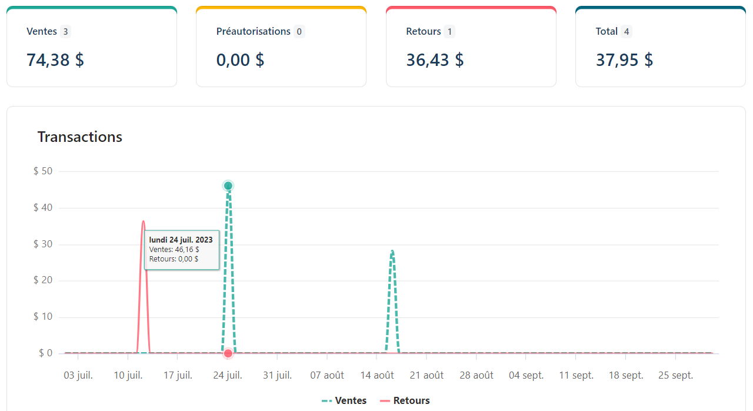Click the Préautorisations card
Viewport: 753px width, 411px height.
pyautogui.click(x=281, y=46)
